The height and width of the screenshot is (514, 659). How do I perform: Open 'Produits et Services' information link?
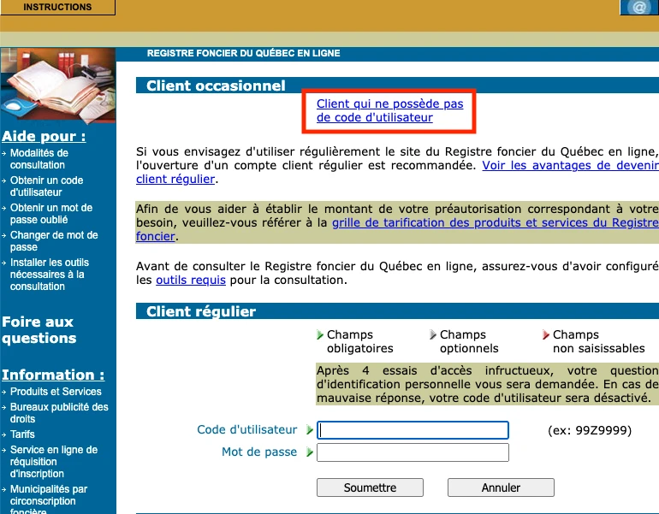56,392
